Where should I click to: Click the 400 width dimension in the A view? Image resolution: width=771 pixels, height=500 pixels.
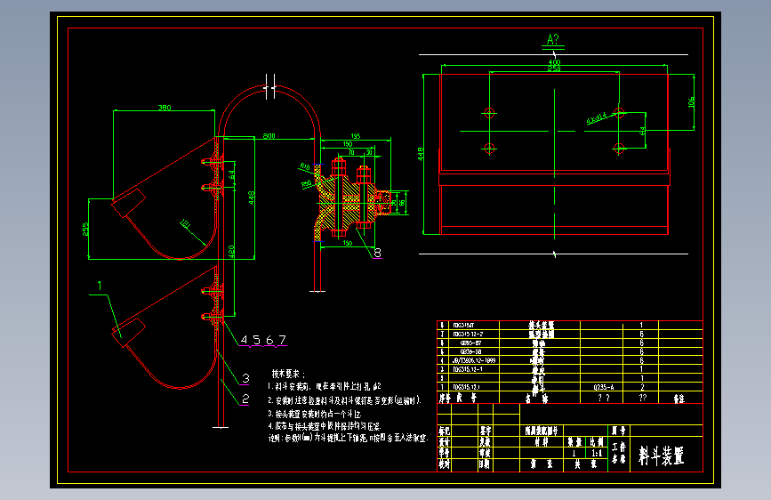click(x=554, y=62)
